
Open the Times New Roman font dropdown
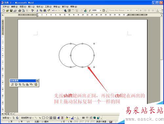point(128,10)
